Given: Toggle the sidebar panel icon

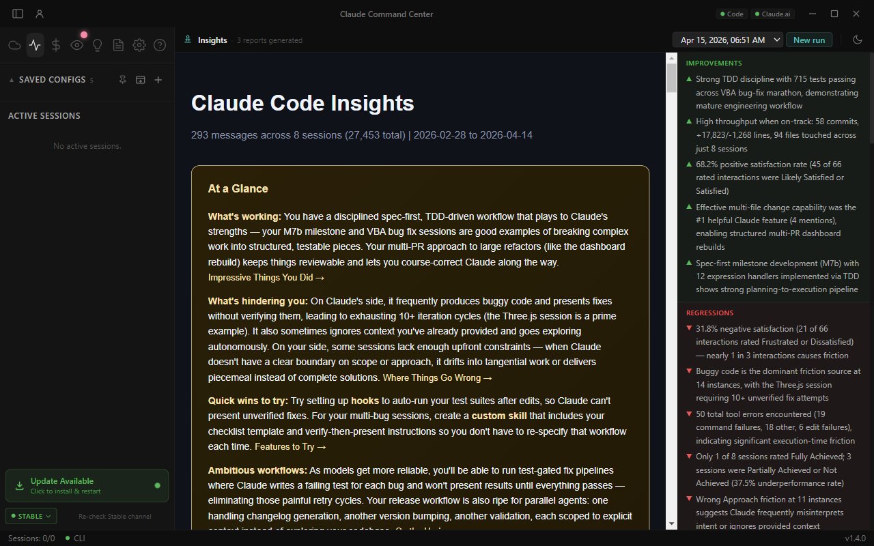Looking at the screenshot, I should point(18,14).
